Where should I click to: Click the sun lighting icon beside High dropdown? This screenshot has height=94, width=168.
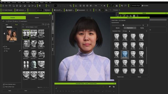(x=104, y=6)
